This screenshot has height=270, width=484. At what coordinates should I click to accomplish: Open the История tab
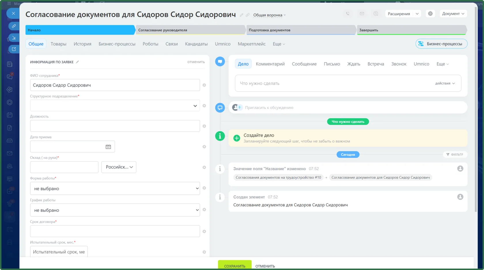pyautogui.click(x=82, y=44)
